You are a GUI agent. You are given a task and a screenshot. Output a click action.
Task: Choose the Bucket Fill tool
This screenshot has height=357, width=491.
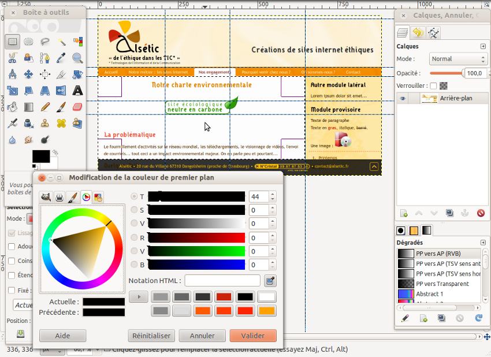click(x=12, y=107)
